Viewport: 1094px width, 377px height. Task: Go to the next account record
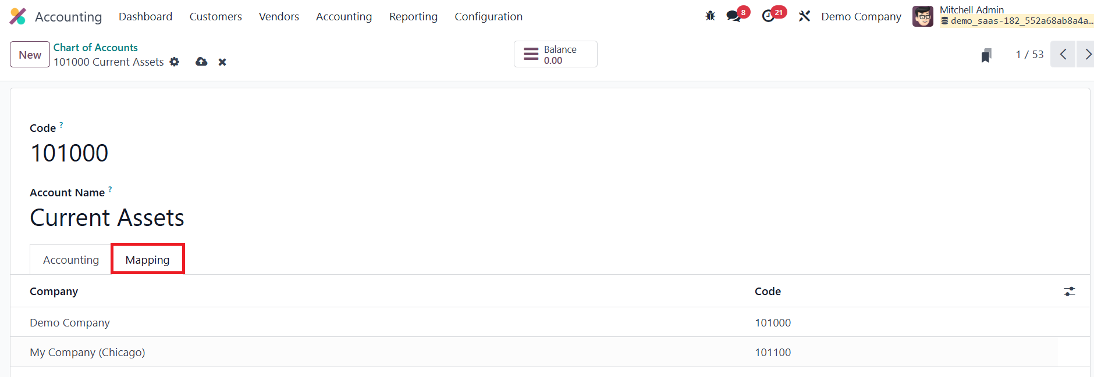point(1086,55)
